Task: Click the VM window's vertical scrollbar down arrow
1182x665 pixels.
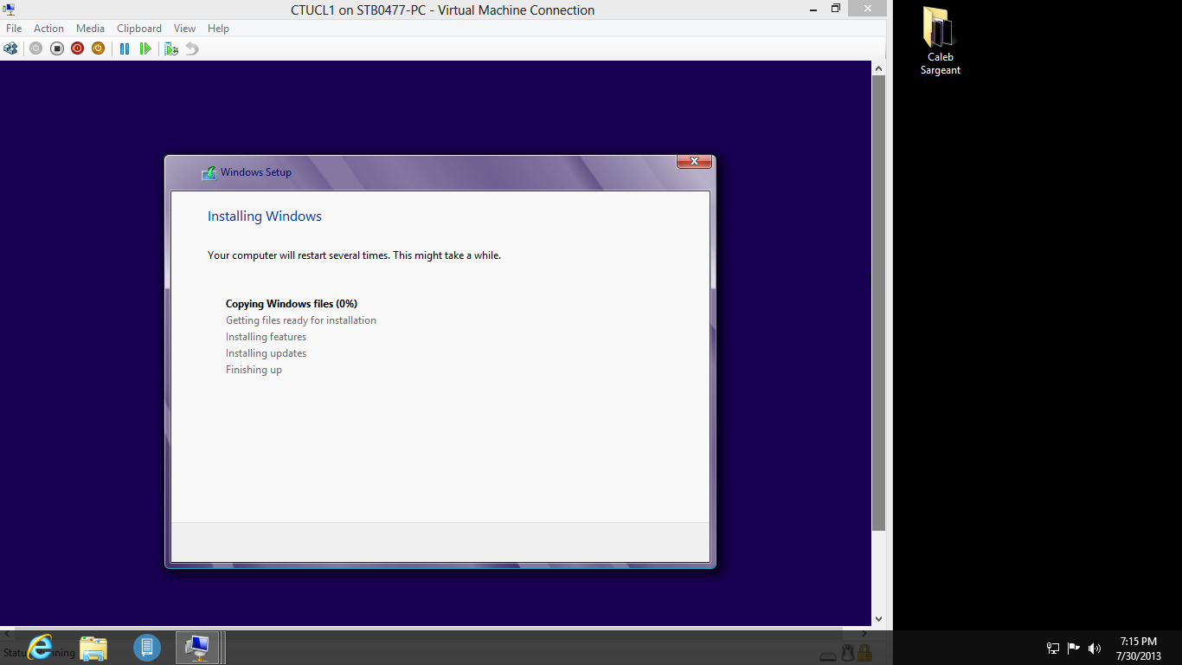Action: pyautogui.click(x=878, y=619)
